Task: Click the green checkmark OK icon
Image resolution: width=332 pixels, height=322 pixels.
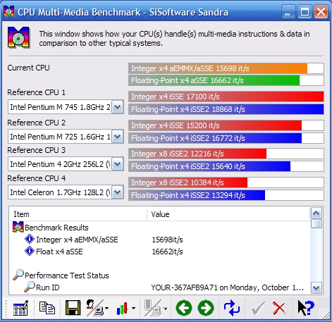Action: click(x=258, y=308)
